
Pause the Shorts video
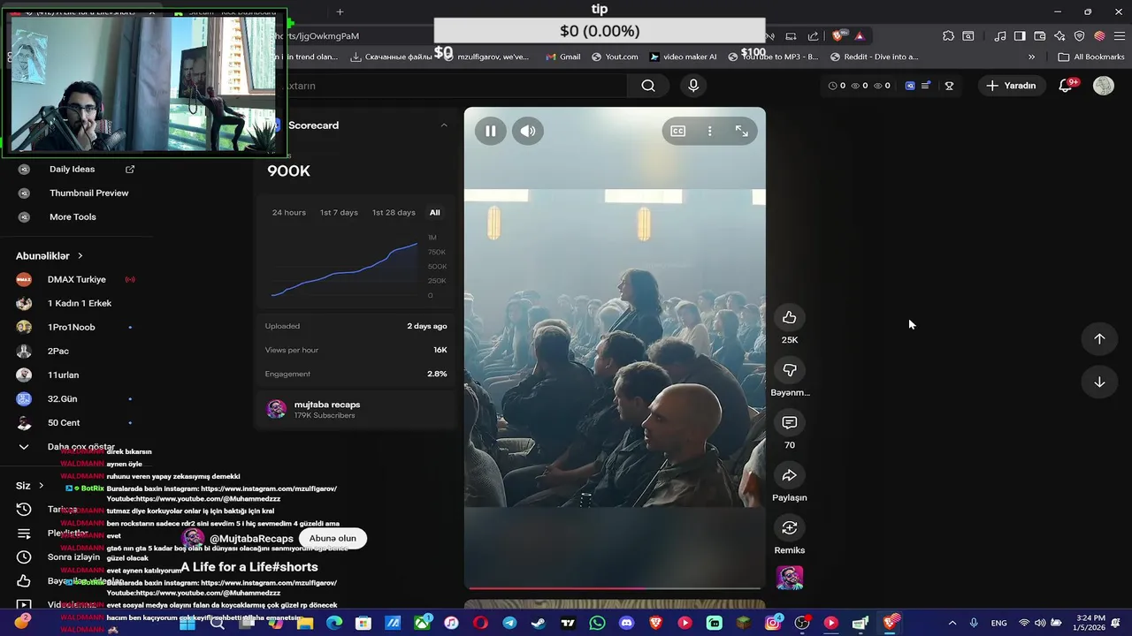(490, 131)
